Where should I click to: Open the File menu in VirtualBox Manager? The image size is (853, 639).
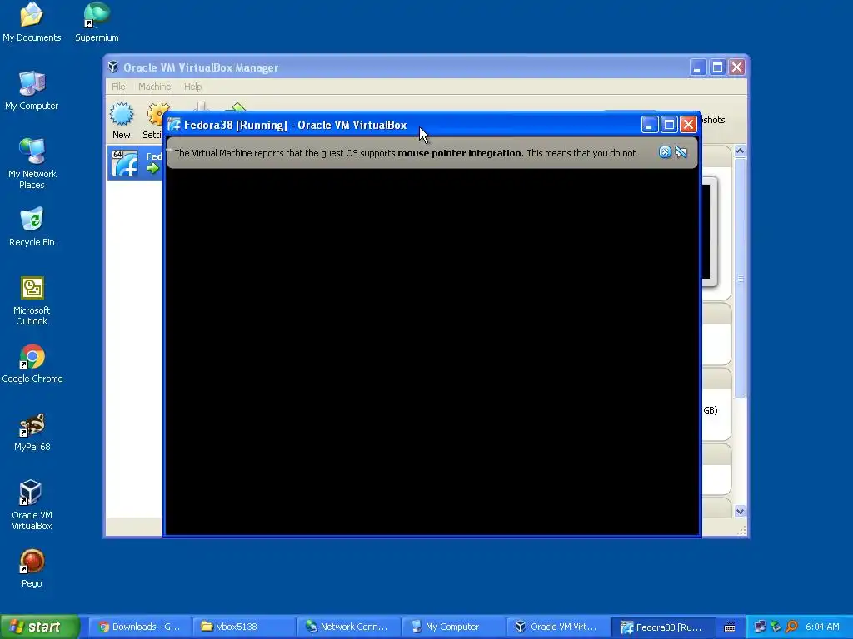[118, 87]
